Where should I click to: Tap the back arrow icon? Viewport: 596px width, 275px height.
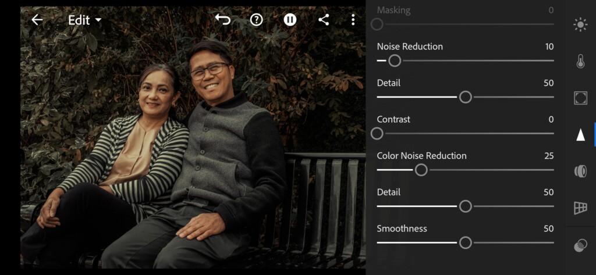coord(37,20)
